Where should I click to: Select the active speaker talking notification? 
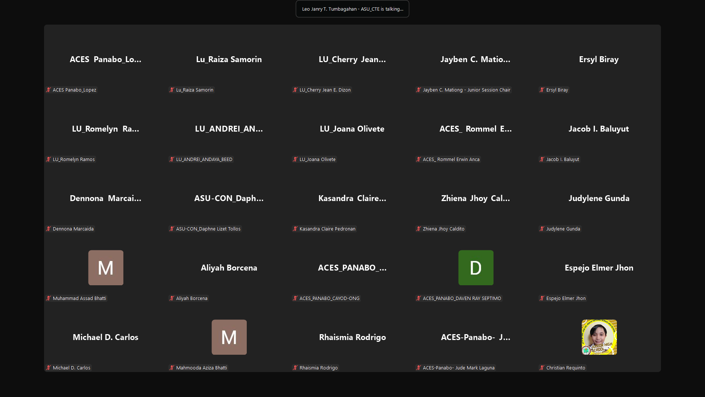(x=352, y=9)
